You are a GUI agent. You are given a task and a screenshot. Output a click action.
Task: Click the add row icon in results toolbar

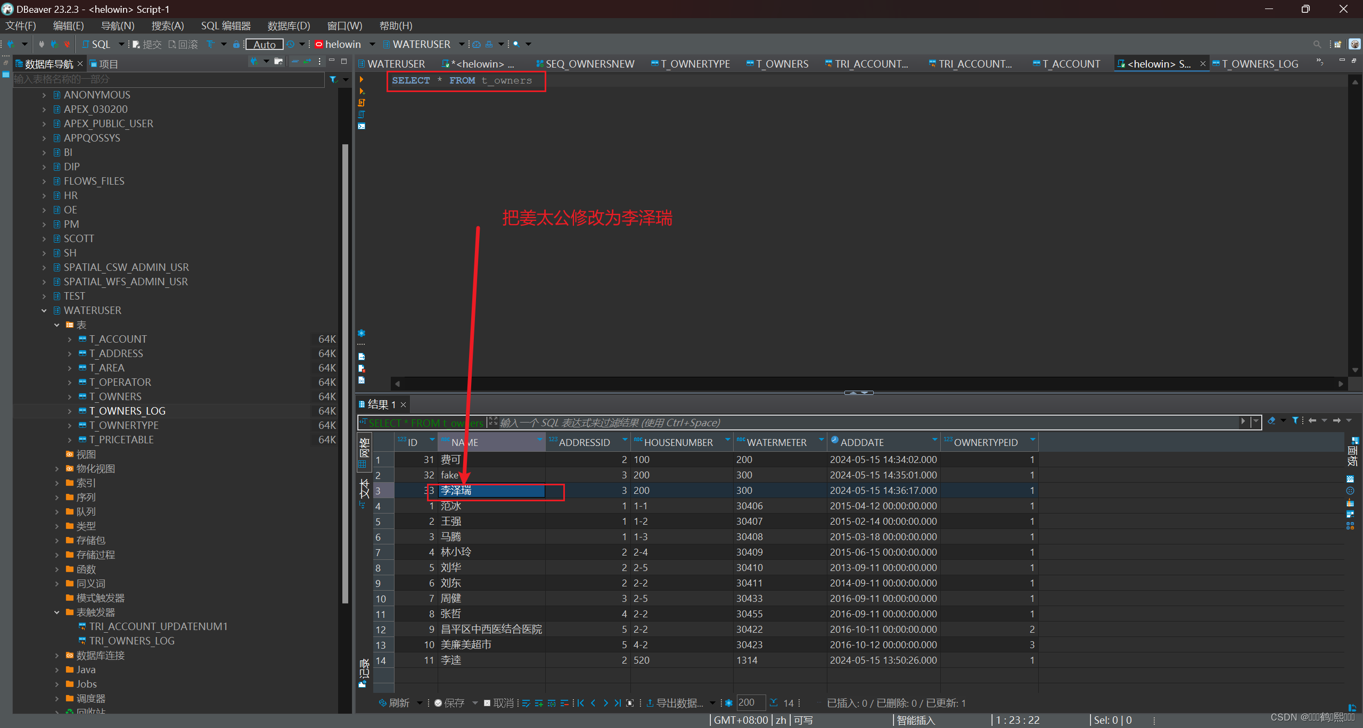tap(539, 703)
